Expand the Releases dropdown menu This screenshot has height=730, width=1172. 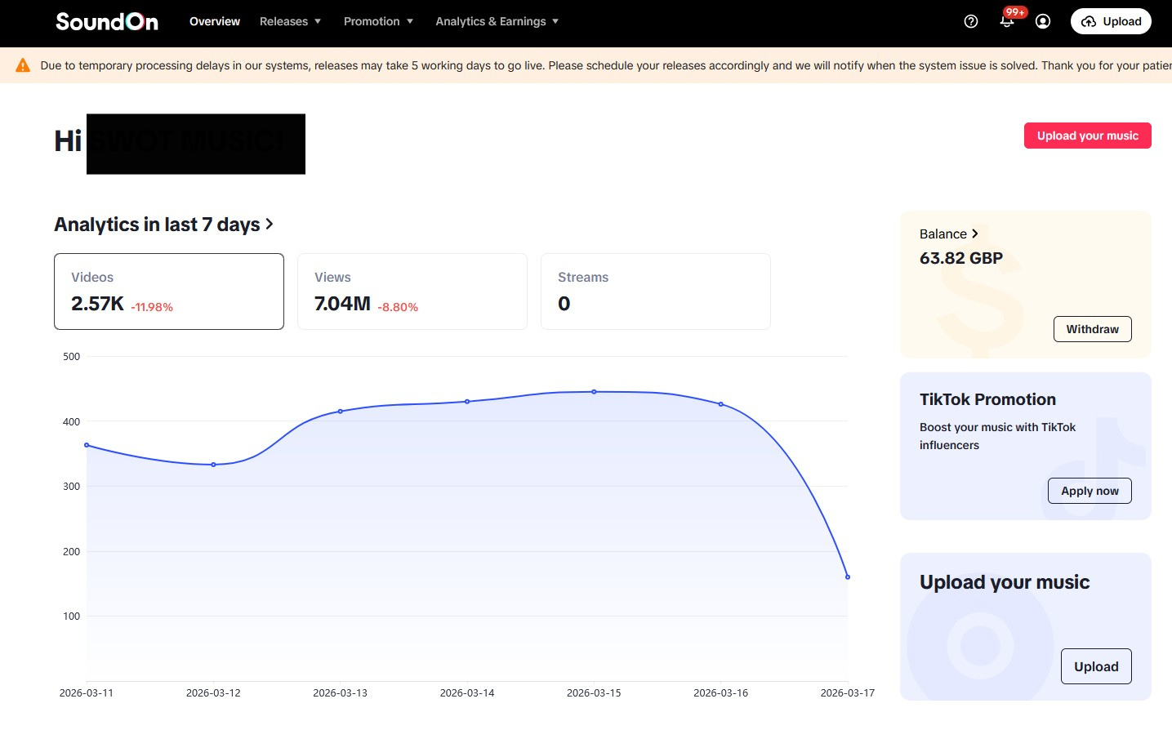coord(291,21)
